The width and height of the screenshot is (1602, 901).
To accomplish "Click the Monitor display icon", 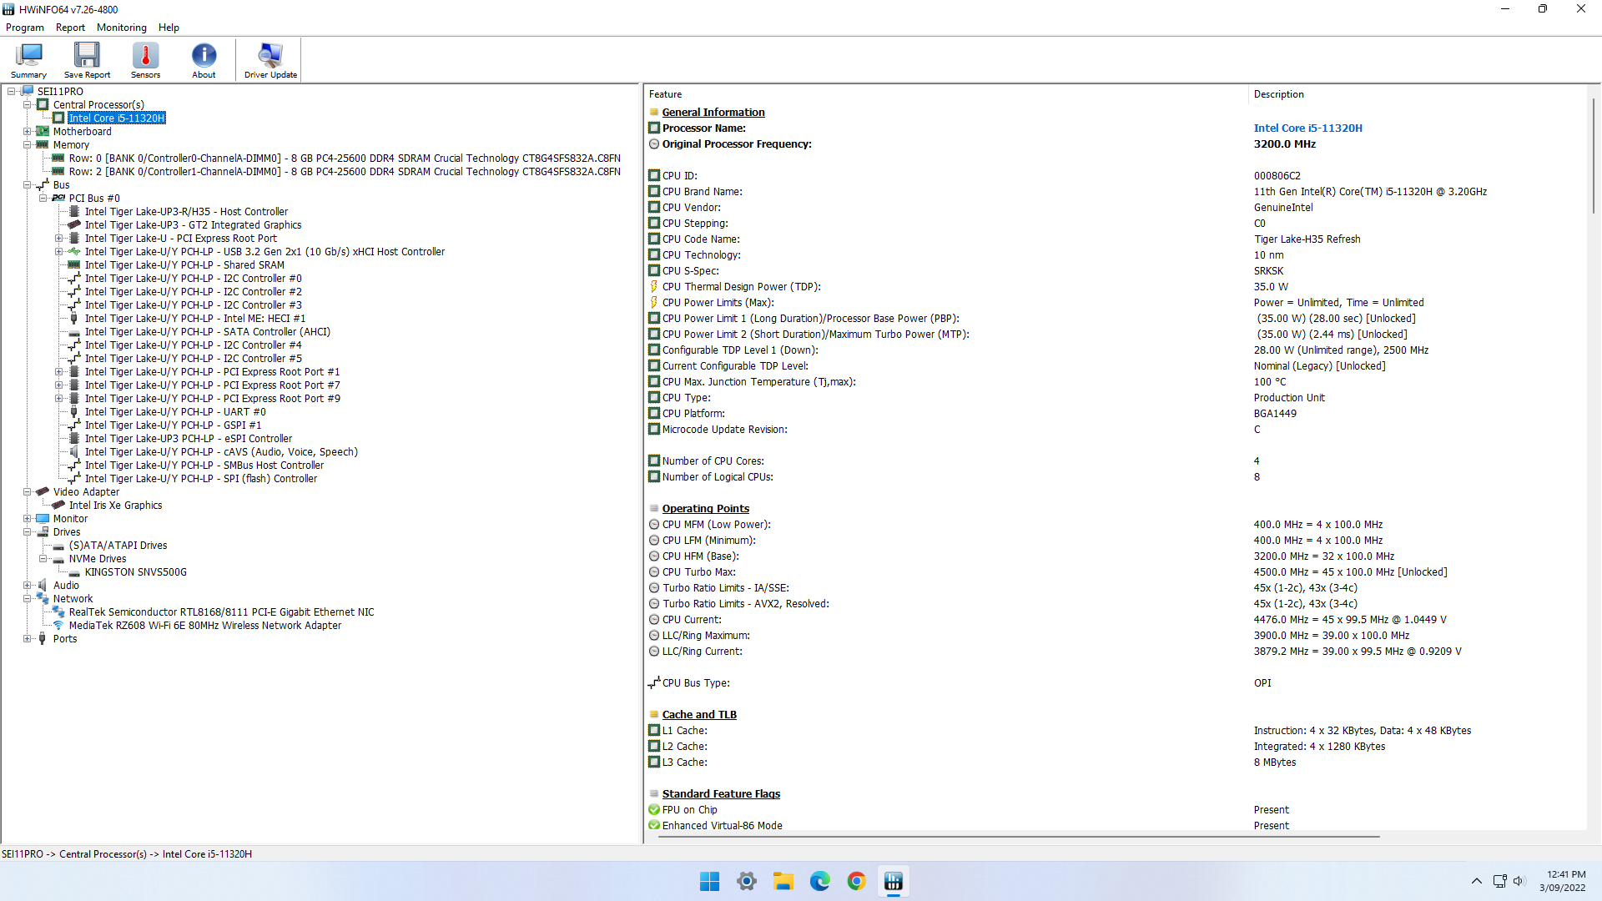I will click(x=43, y=518).
